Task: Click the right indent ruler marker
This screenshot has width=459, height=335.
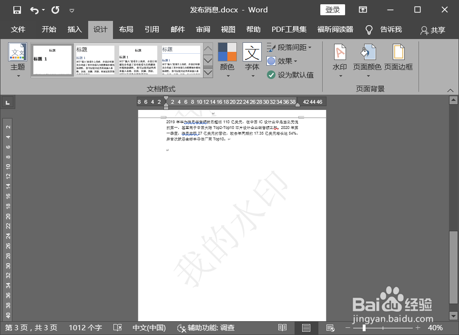Action: point(297,105)
